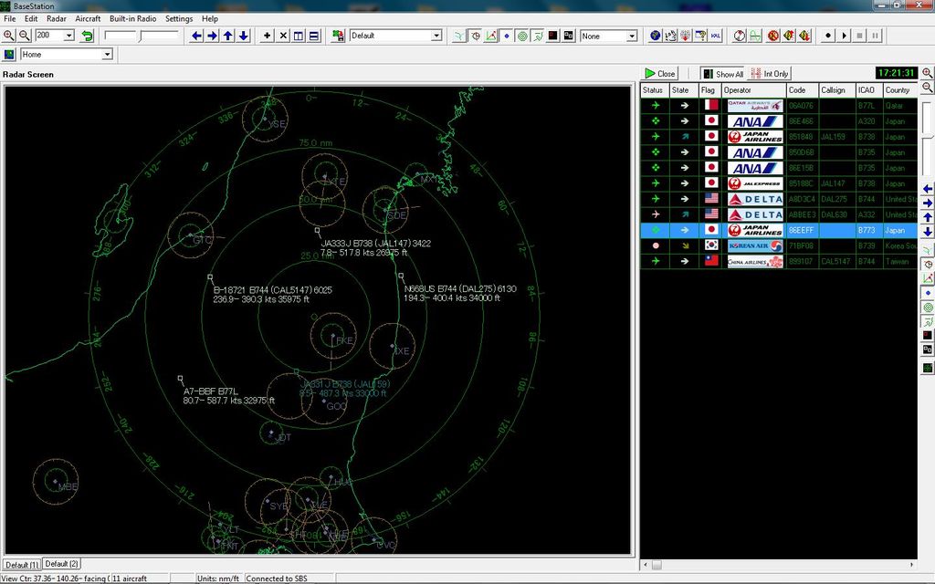
Task: Open the None filter dropdown
Action: pyautogui.click(x=609, y=36)
